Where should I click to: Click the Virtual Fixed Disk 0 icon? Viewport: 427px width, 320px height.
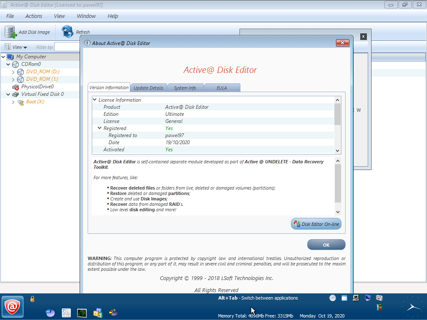pyautogui.click(x=15, y=94)
